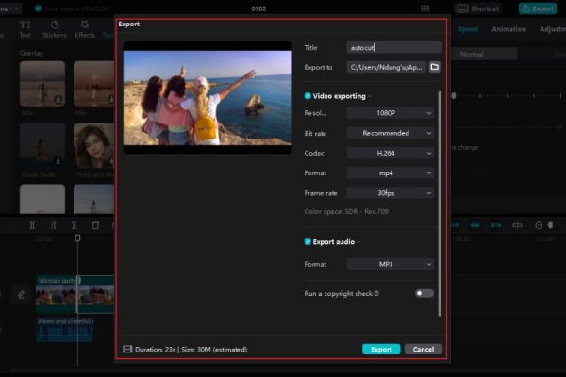Open the Stickers panel
Image resolution: width=566 pixels, height=377 pixels.
[55, 28]
